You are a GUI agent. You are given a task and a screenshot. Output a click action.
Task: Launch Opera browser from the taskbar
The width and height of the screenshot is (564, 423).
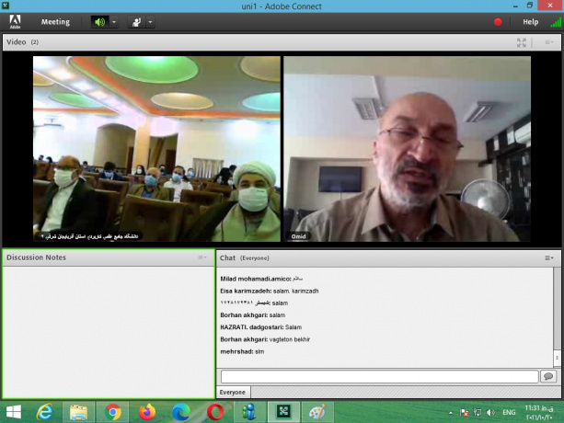[x=216, y=412]
